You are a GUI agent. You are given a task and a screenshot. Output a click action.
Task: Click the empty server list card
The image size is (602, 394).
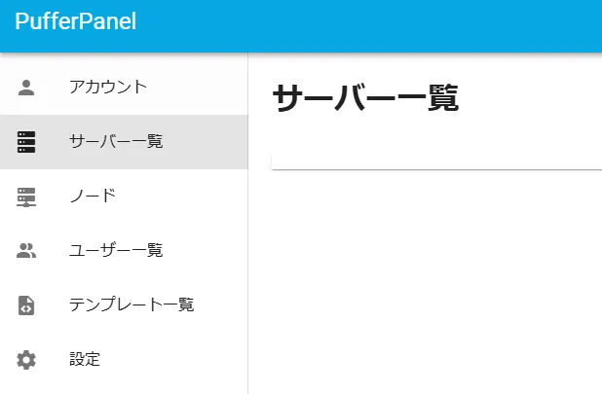(436, 161)
